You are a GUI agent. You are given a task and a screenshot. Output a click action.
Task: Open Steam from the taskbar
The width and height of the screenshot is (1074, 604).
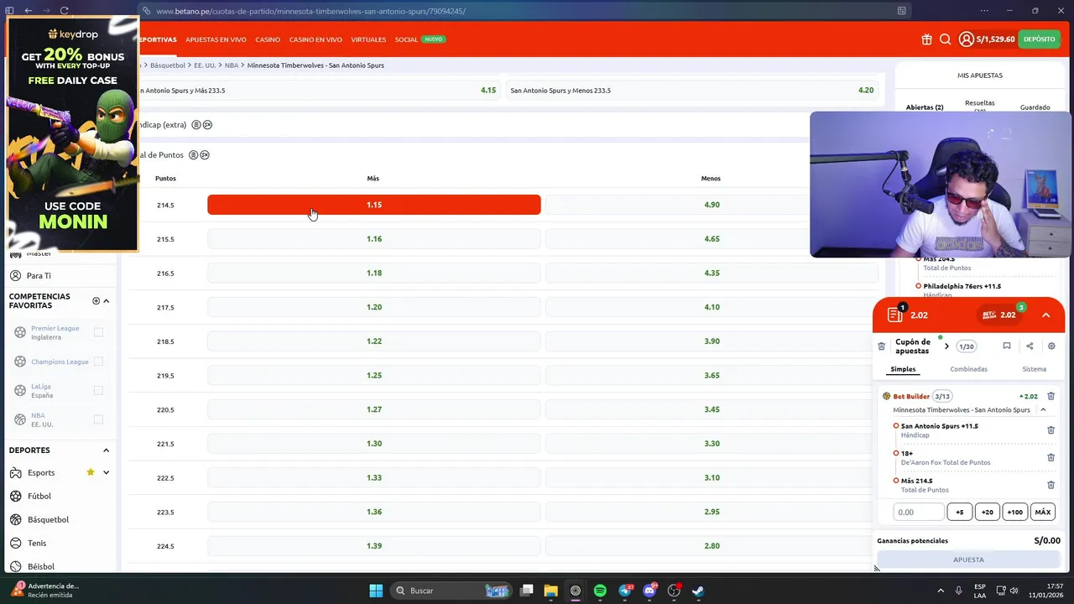pyautogui.click(x=698, y=591)
